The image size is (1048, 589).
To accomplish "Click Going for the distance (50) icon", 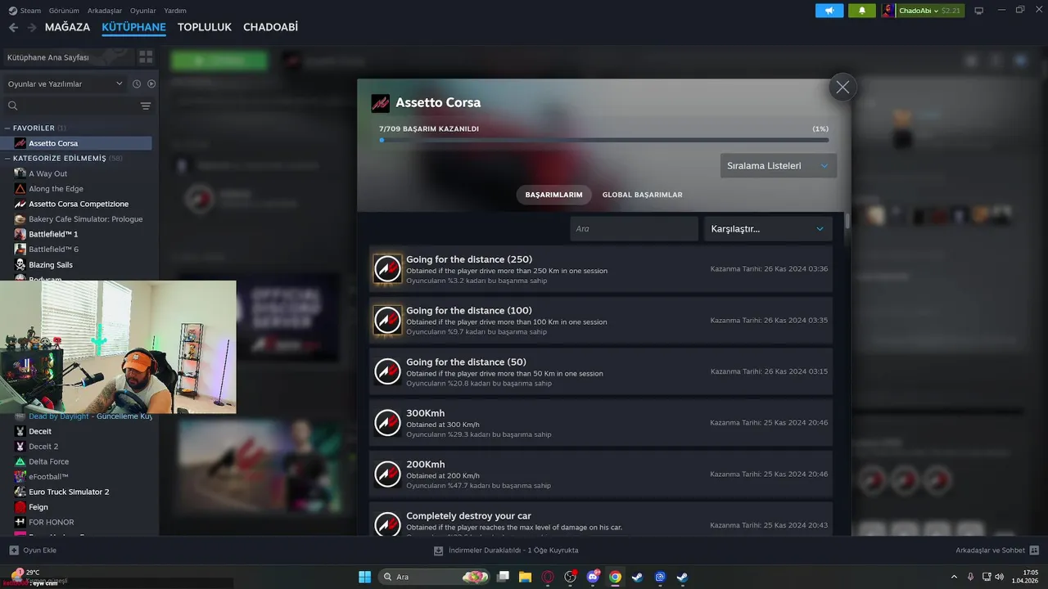I will point(387,371).
